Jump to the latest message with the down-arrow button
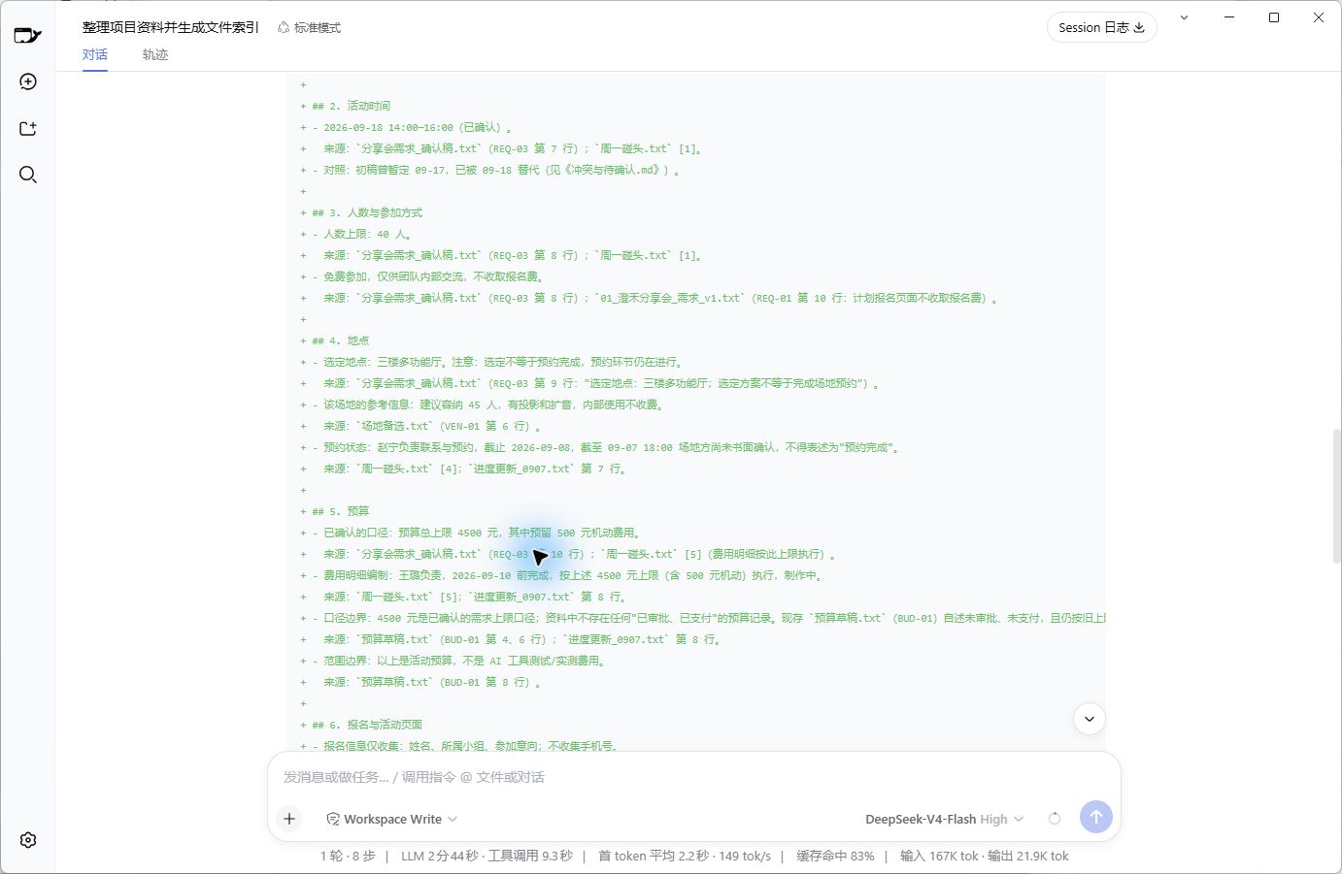 (x=1090, y=719)
